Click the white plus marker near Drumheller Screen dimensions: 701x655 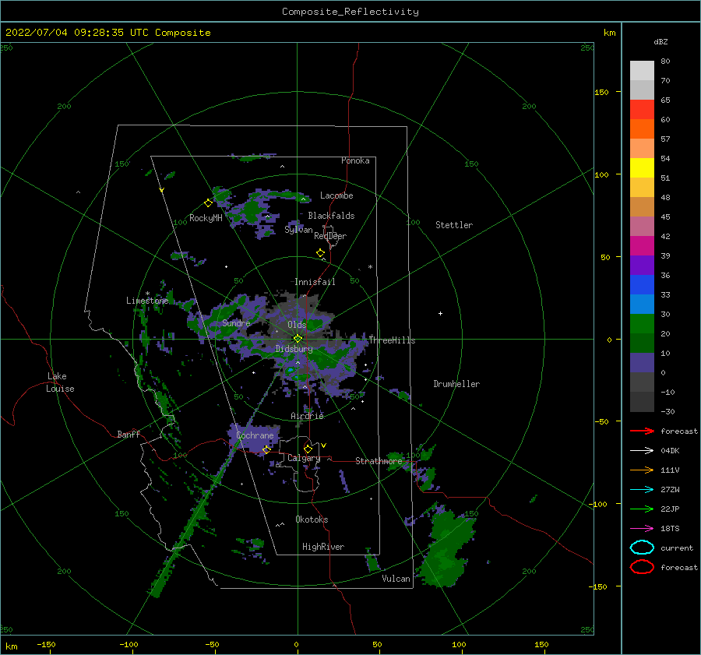click(440, 313)
